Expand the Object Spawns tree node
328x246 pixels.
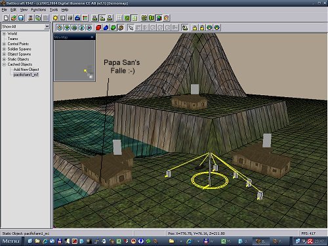point(4,54)
